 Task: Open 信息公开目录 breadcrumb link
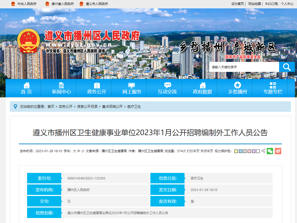[x=87, y=107]
